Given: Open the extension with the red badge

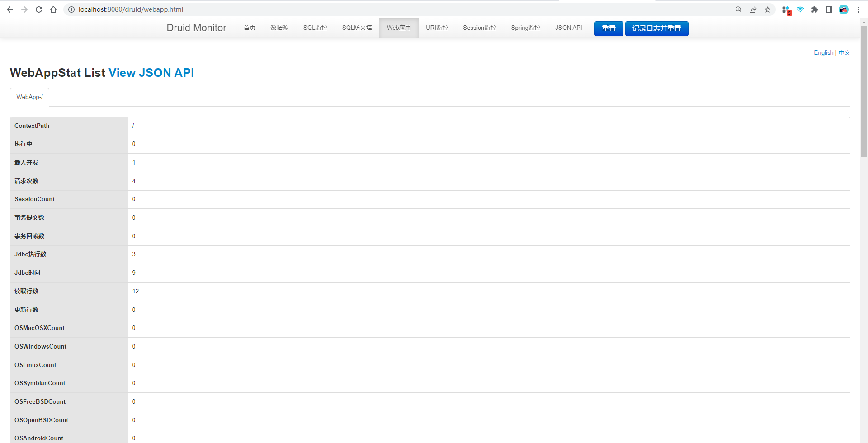Looking at the screenshot, I should click(x=786, y=10).
